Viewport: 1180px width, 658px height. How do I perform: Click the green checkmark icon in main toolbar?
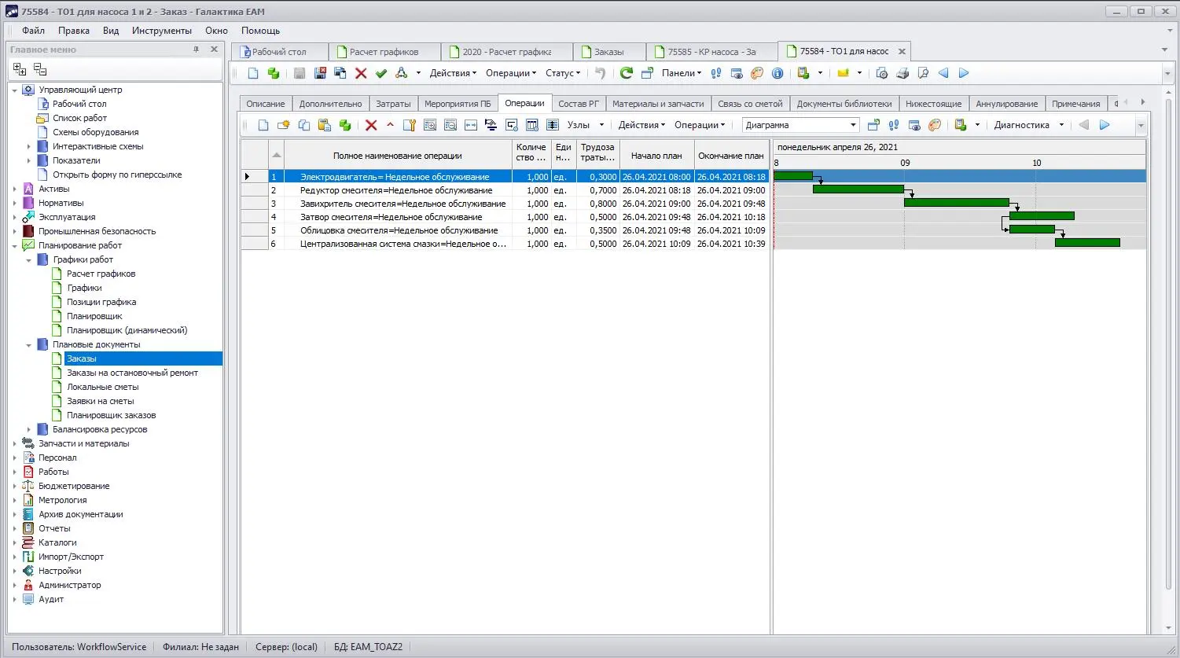pyautogui.click(x=381, y=73)
